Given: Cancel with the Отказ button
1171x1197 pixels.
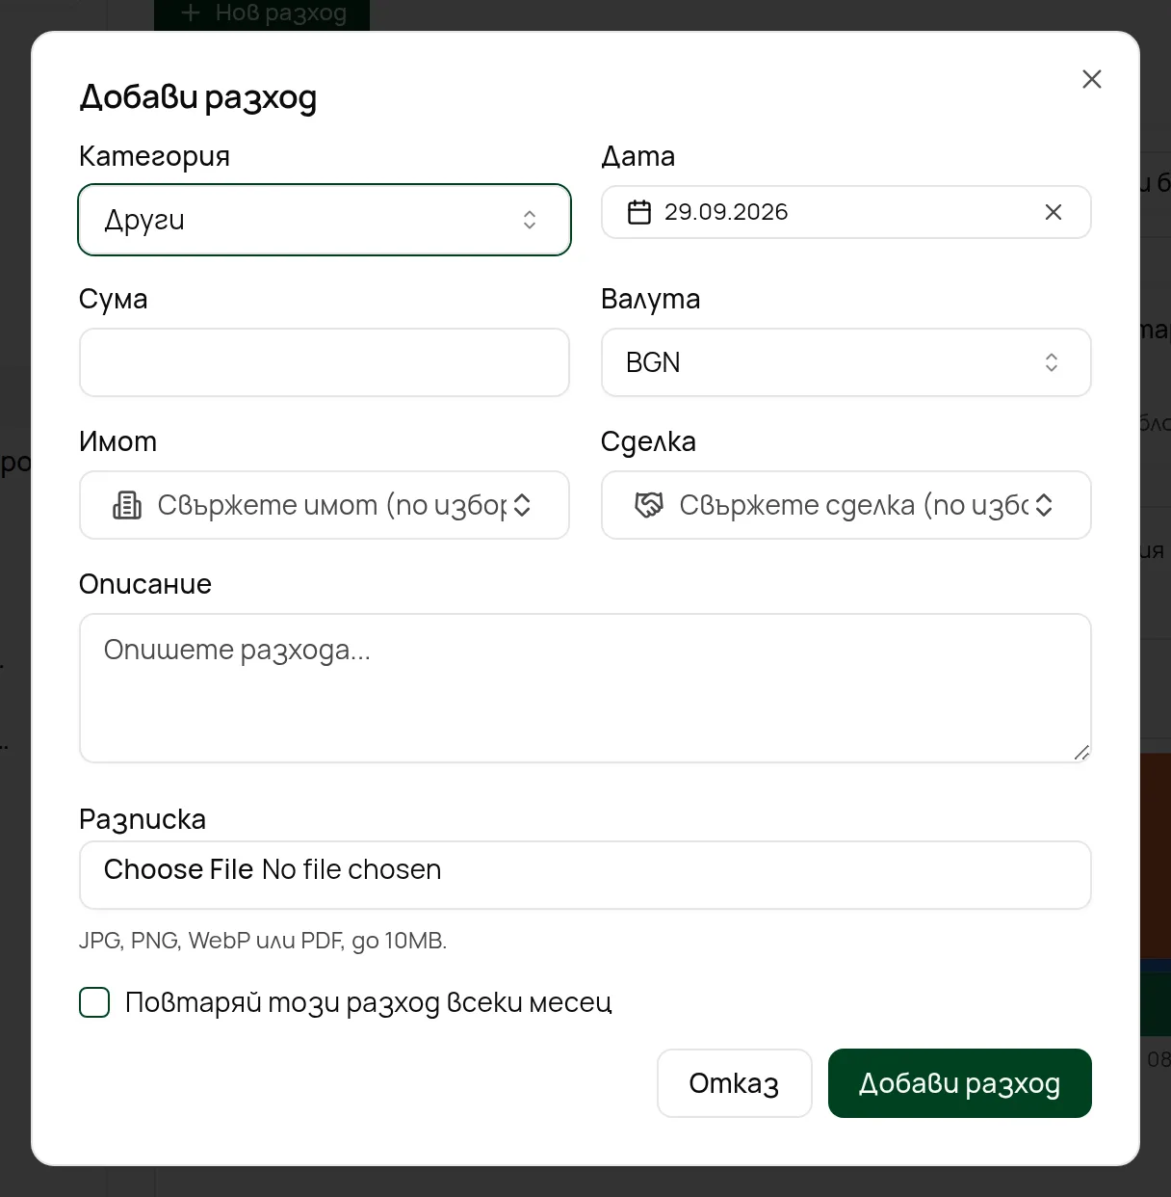Looking at the screenshot, I should [x=735, y=1083].
